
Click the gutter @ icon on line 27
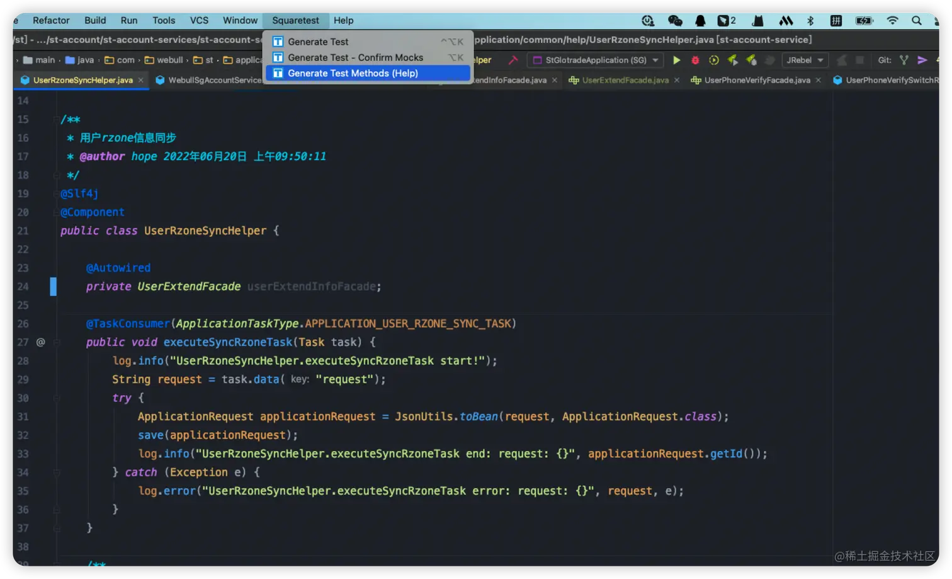click(40, 342)
